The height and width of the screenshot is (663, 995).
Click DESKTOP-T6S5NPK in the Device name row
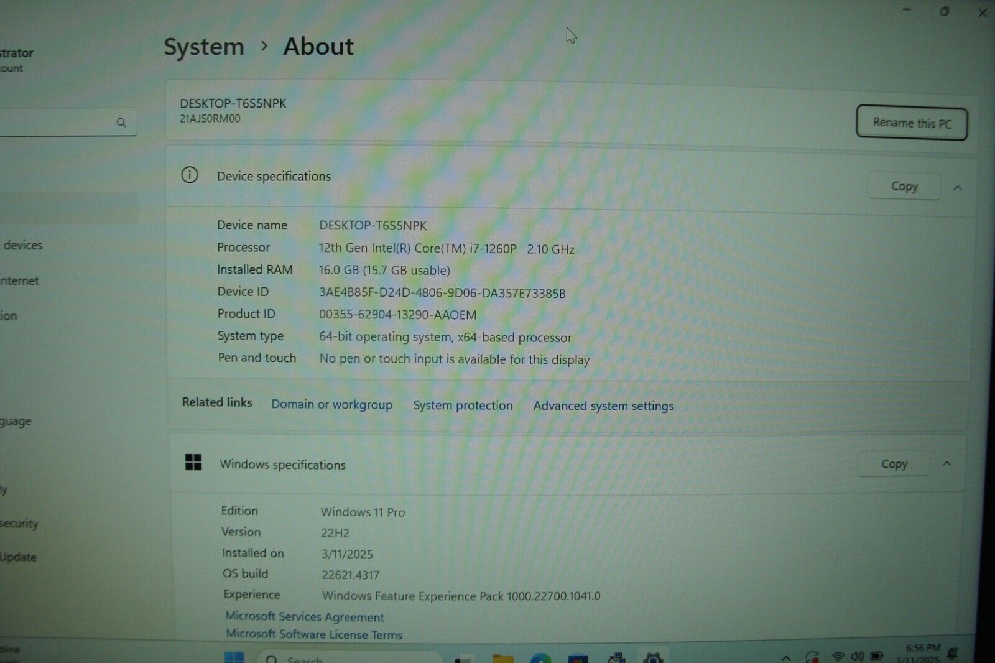[373, 225]
